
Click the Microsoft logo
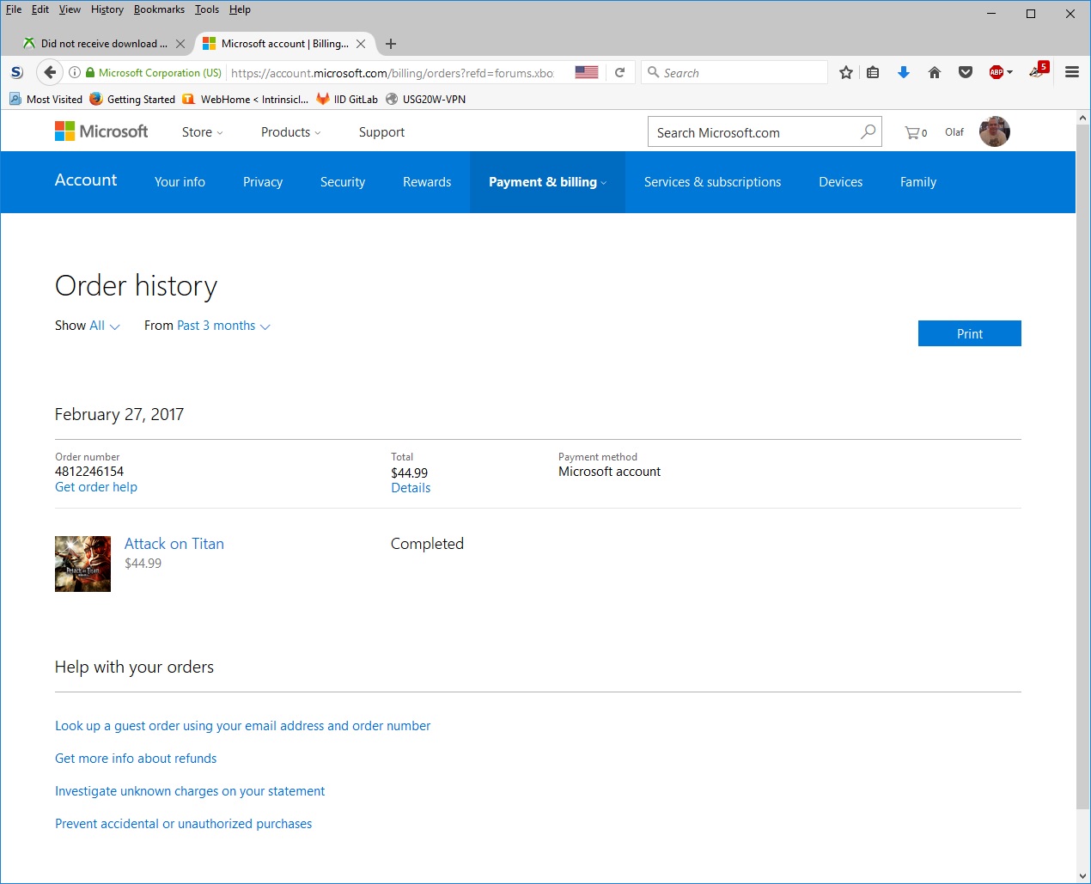tap(101, 131)
